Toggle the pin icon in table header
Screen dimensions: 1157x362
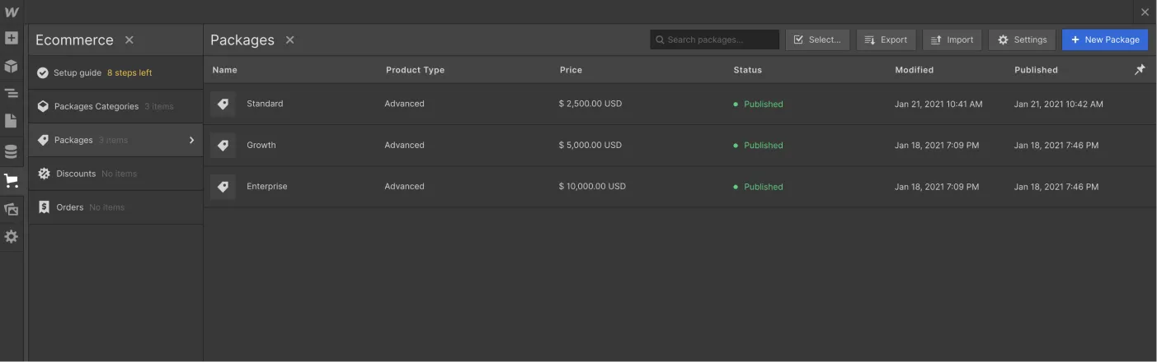pyautogui.click(x=1140, y=70)
